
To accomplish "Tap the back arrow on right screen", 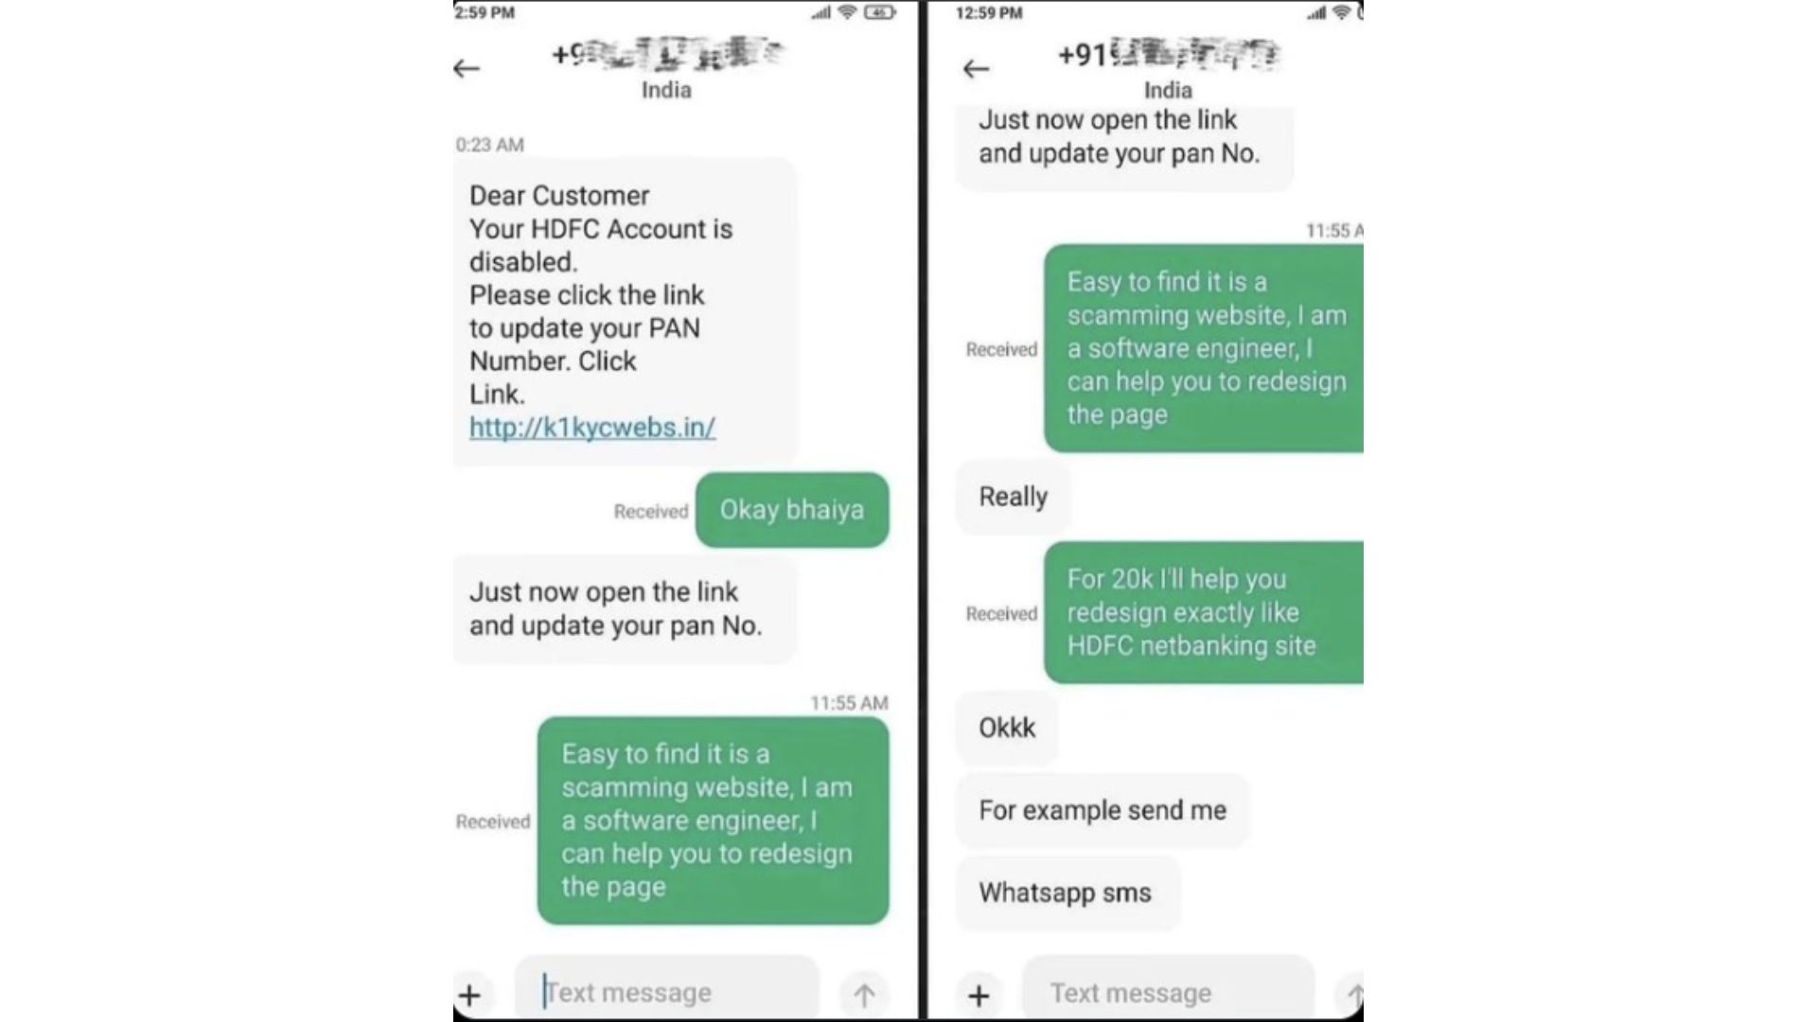I will 978,65.
